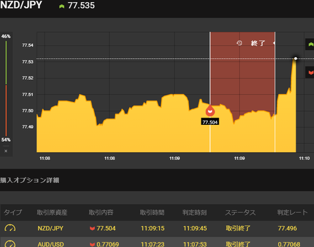Image resolution: width=314 pixels, height=247 pixels.
Task: Sort by the 取引内容 column header
Action: pyautogui.click(x=101, y=212)
